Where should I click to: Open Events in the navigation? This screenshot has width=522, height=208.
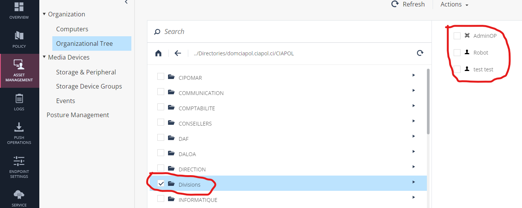coord(66,101)
